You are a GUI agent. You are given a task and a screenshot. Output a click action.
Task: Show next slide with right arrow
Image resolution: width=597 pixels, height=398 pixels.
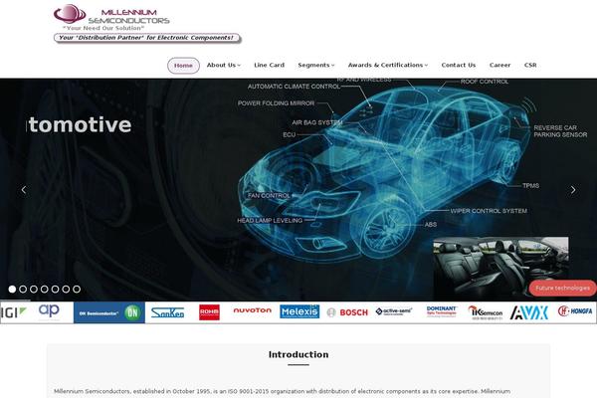tap(573, 190)
